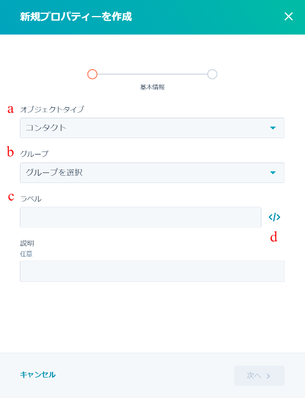
Task: Focus the 説明 description input field
Action: coord(152,271)
